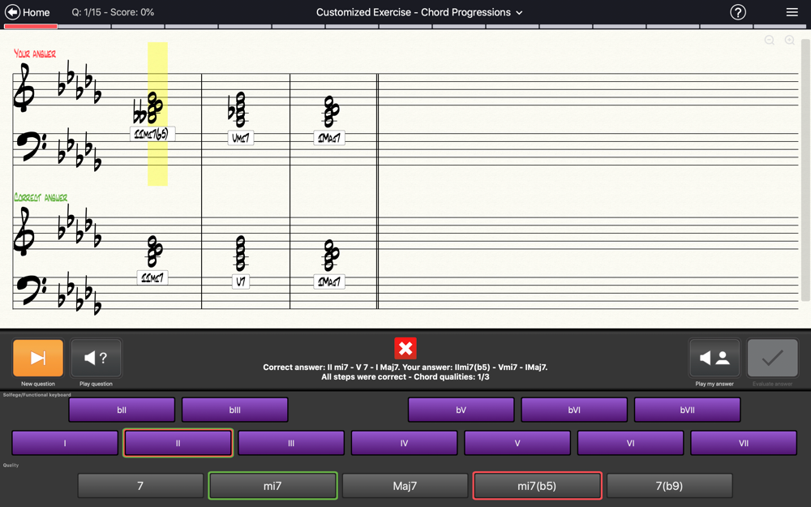Play question speaker icon
This screenshot has width=811, height=507.
point(97,358)
